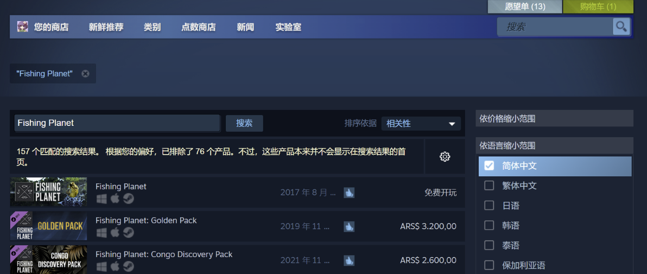The width and height of the screenshot is (647, 274).
Task: Click thumbs-up review icon for Congo Discovery Pack
Action: [349, 260]
